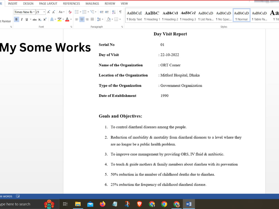Decrease the paragraph indent
Image resolution: width=279 pixels, height=209 pixels.
click(x=102, y=12)
